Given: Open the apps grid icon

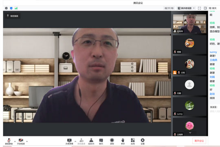Looking at the screenshot, I should pos(133,142).
